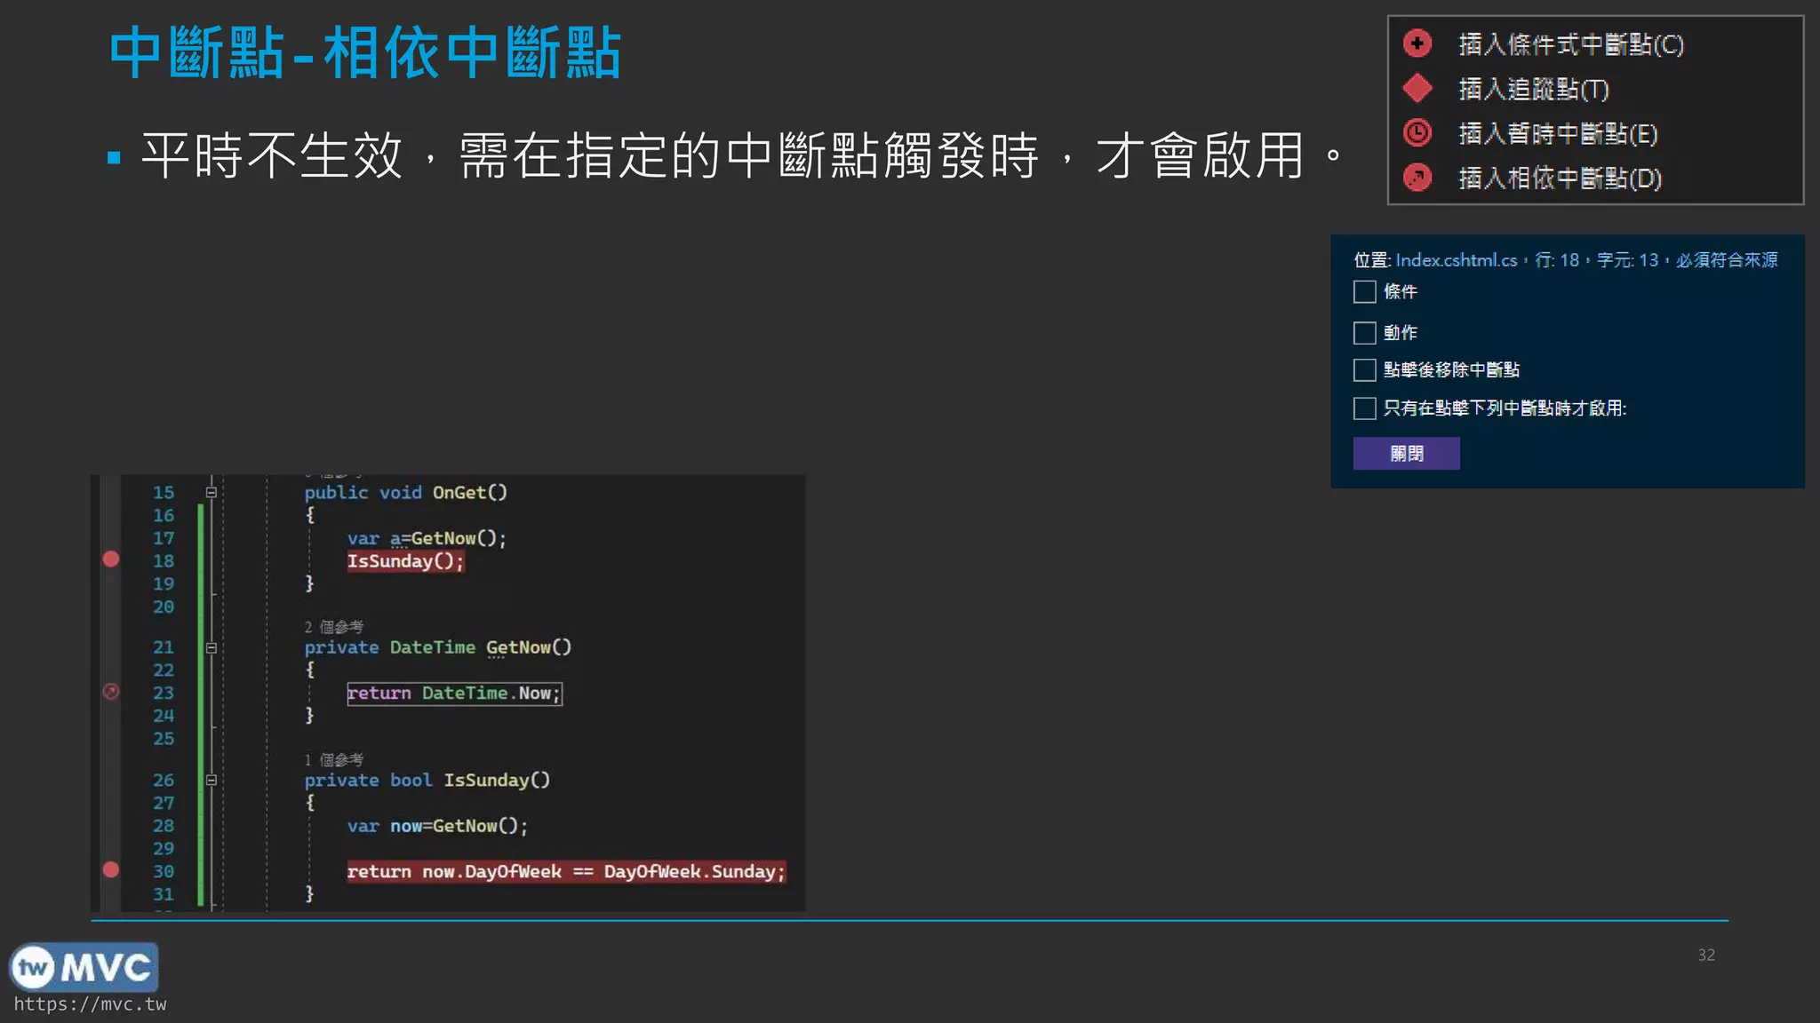Click the 'public void OnGet()' declaration
This screenshot has width=1820, height=1023.
tap(406, 492)
